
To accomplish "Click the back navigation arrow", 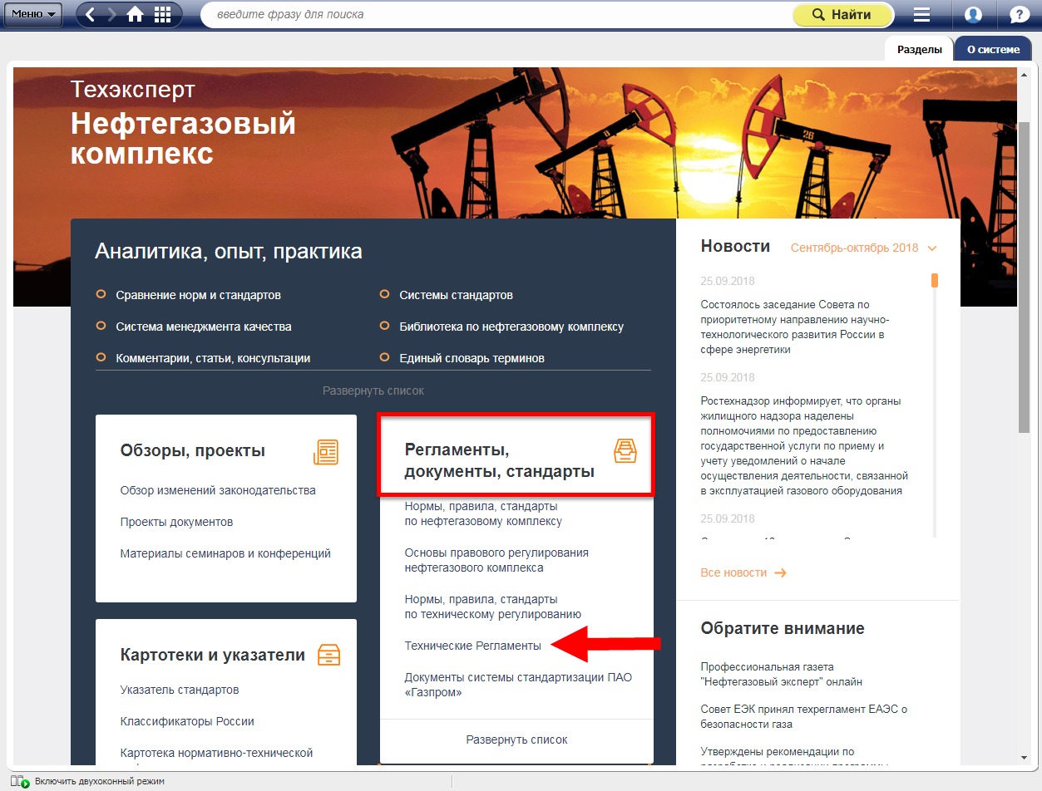I will (91, 14).
